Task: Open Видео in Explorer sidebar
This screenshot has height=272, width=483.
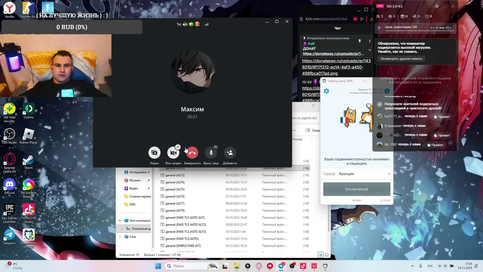Action: click(x=134, y=188)
